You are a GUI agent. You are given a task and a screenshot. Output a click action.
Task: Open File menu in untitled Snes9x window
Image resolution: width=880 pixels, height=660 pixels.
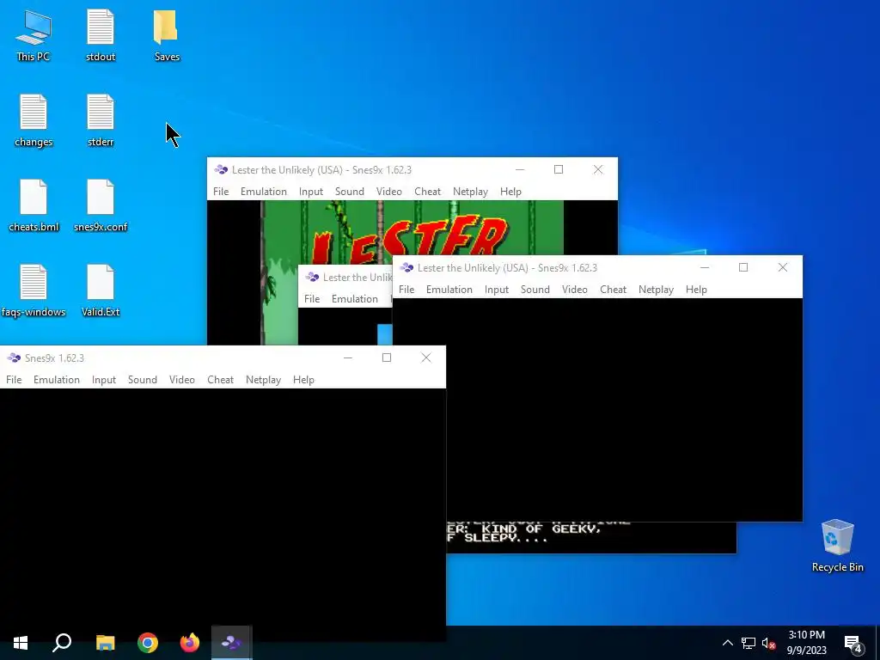pos(14,379)
